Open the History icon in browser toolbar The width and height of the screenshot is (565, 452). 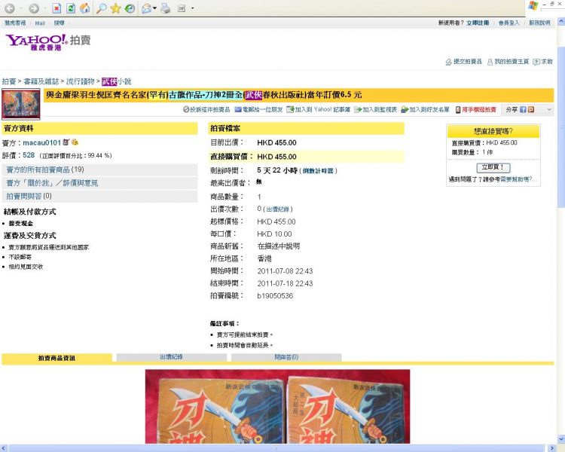tap(130, 8)
